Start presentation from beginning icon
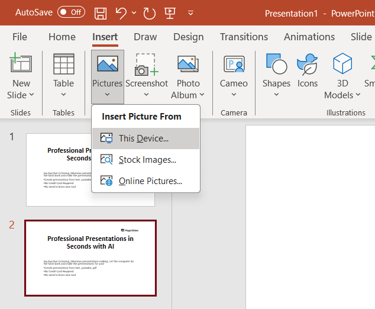Screen dimensions: 375x309 click(169, 12)
